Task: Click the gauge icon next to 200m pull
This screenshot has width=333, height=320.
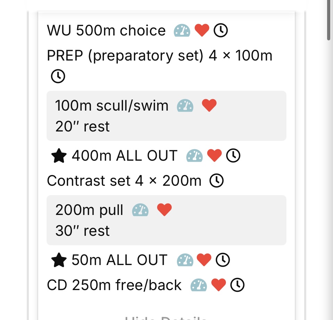Action: [140, 210]
